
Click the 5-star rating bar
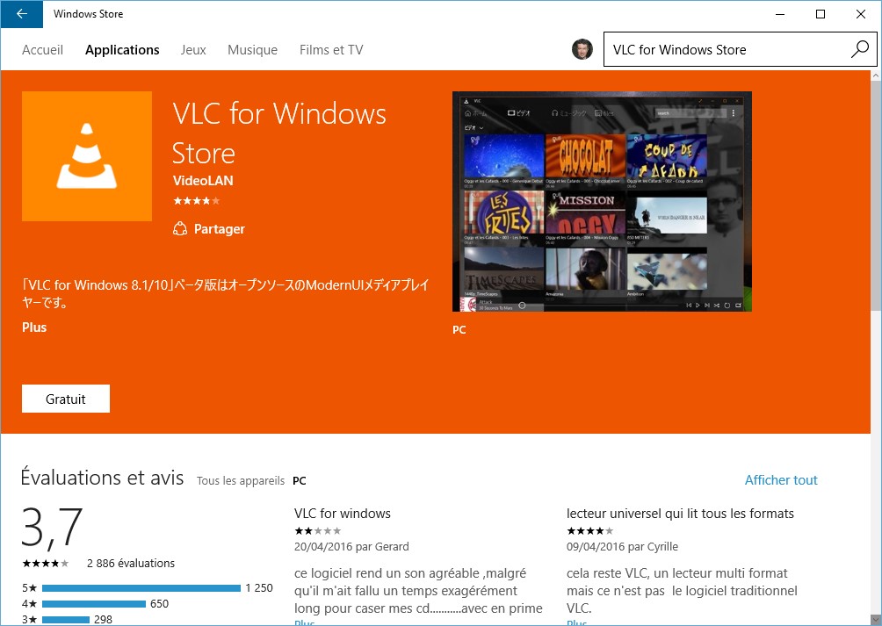141,588
